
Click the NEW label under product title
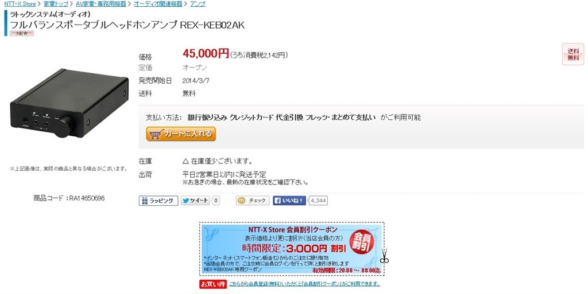[x=22, y=33]
